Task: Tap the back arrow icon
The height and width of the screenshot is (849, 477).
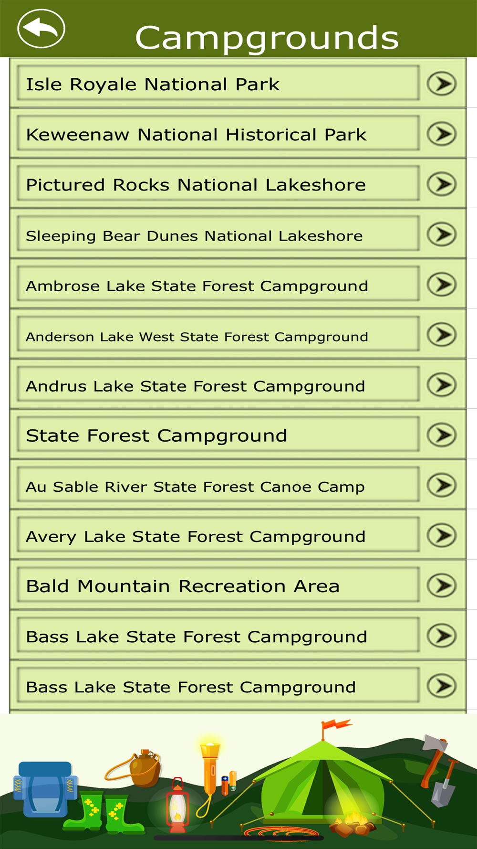Action: tap(41, 29)
